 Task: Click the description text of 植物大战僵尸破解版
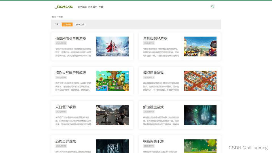click(x=73, y=87)
